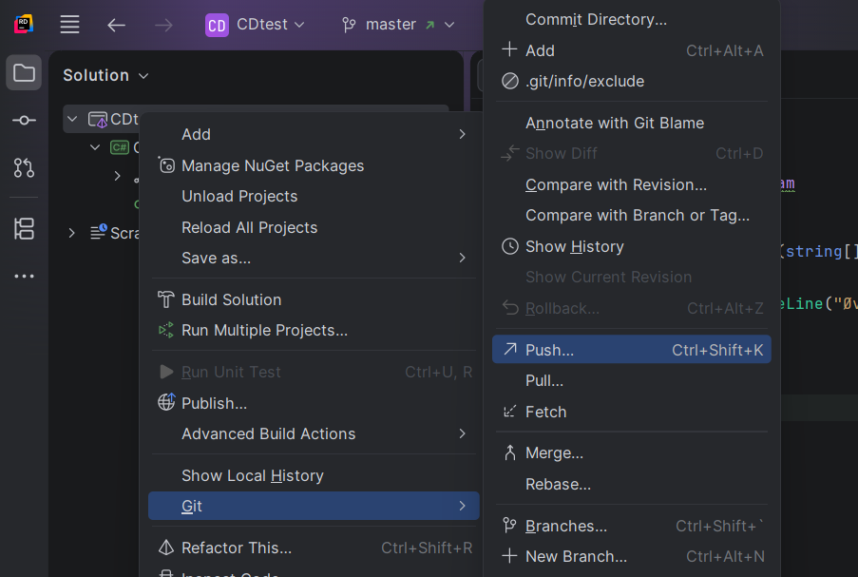Click the CD project badge icon
This screenshot has width=858, height=577.
[217, 25]
